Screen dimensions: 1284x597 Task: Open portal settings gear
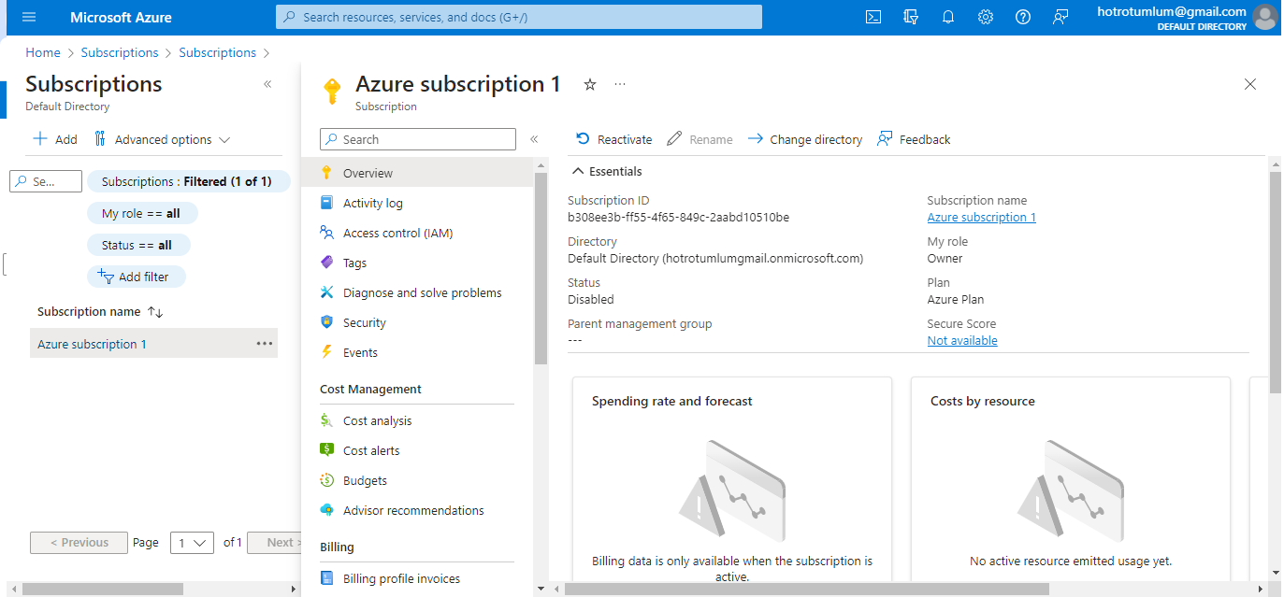[x=986, y=17]
